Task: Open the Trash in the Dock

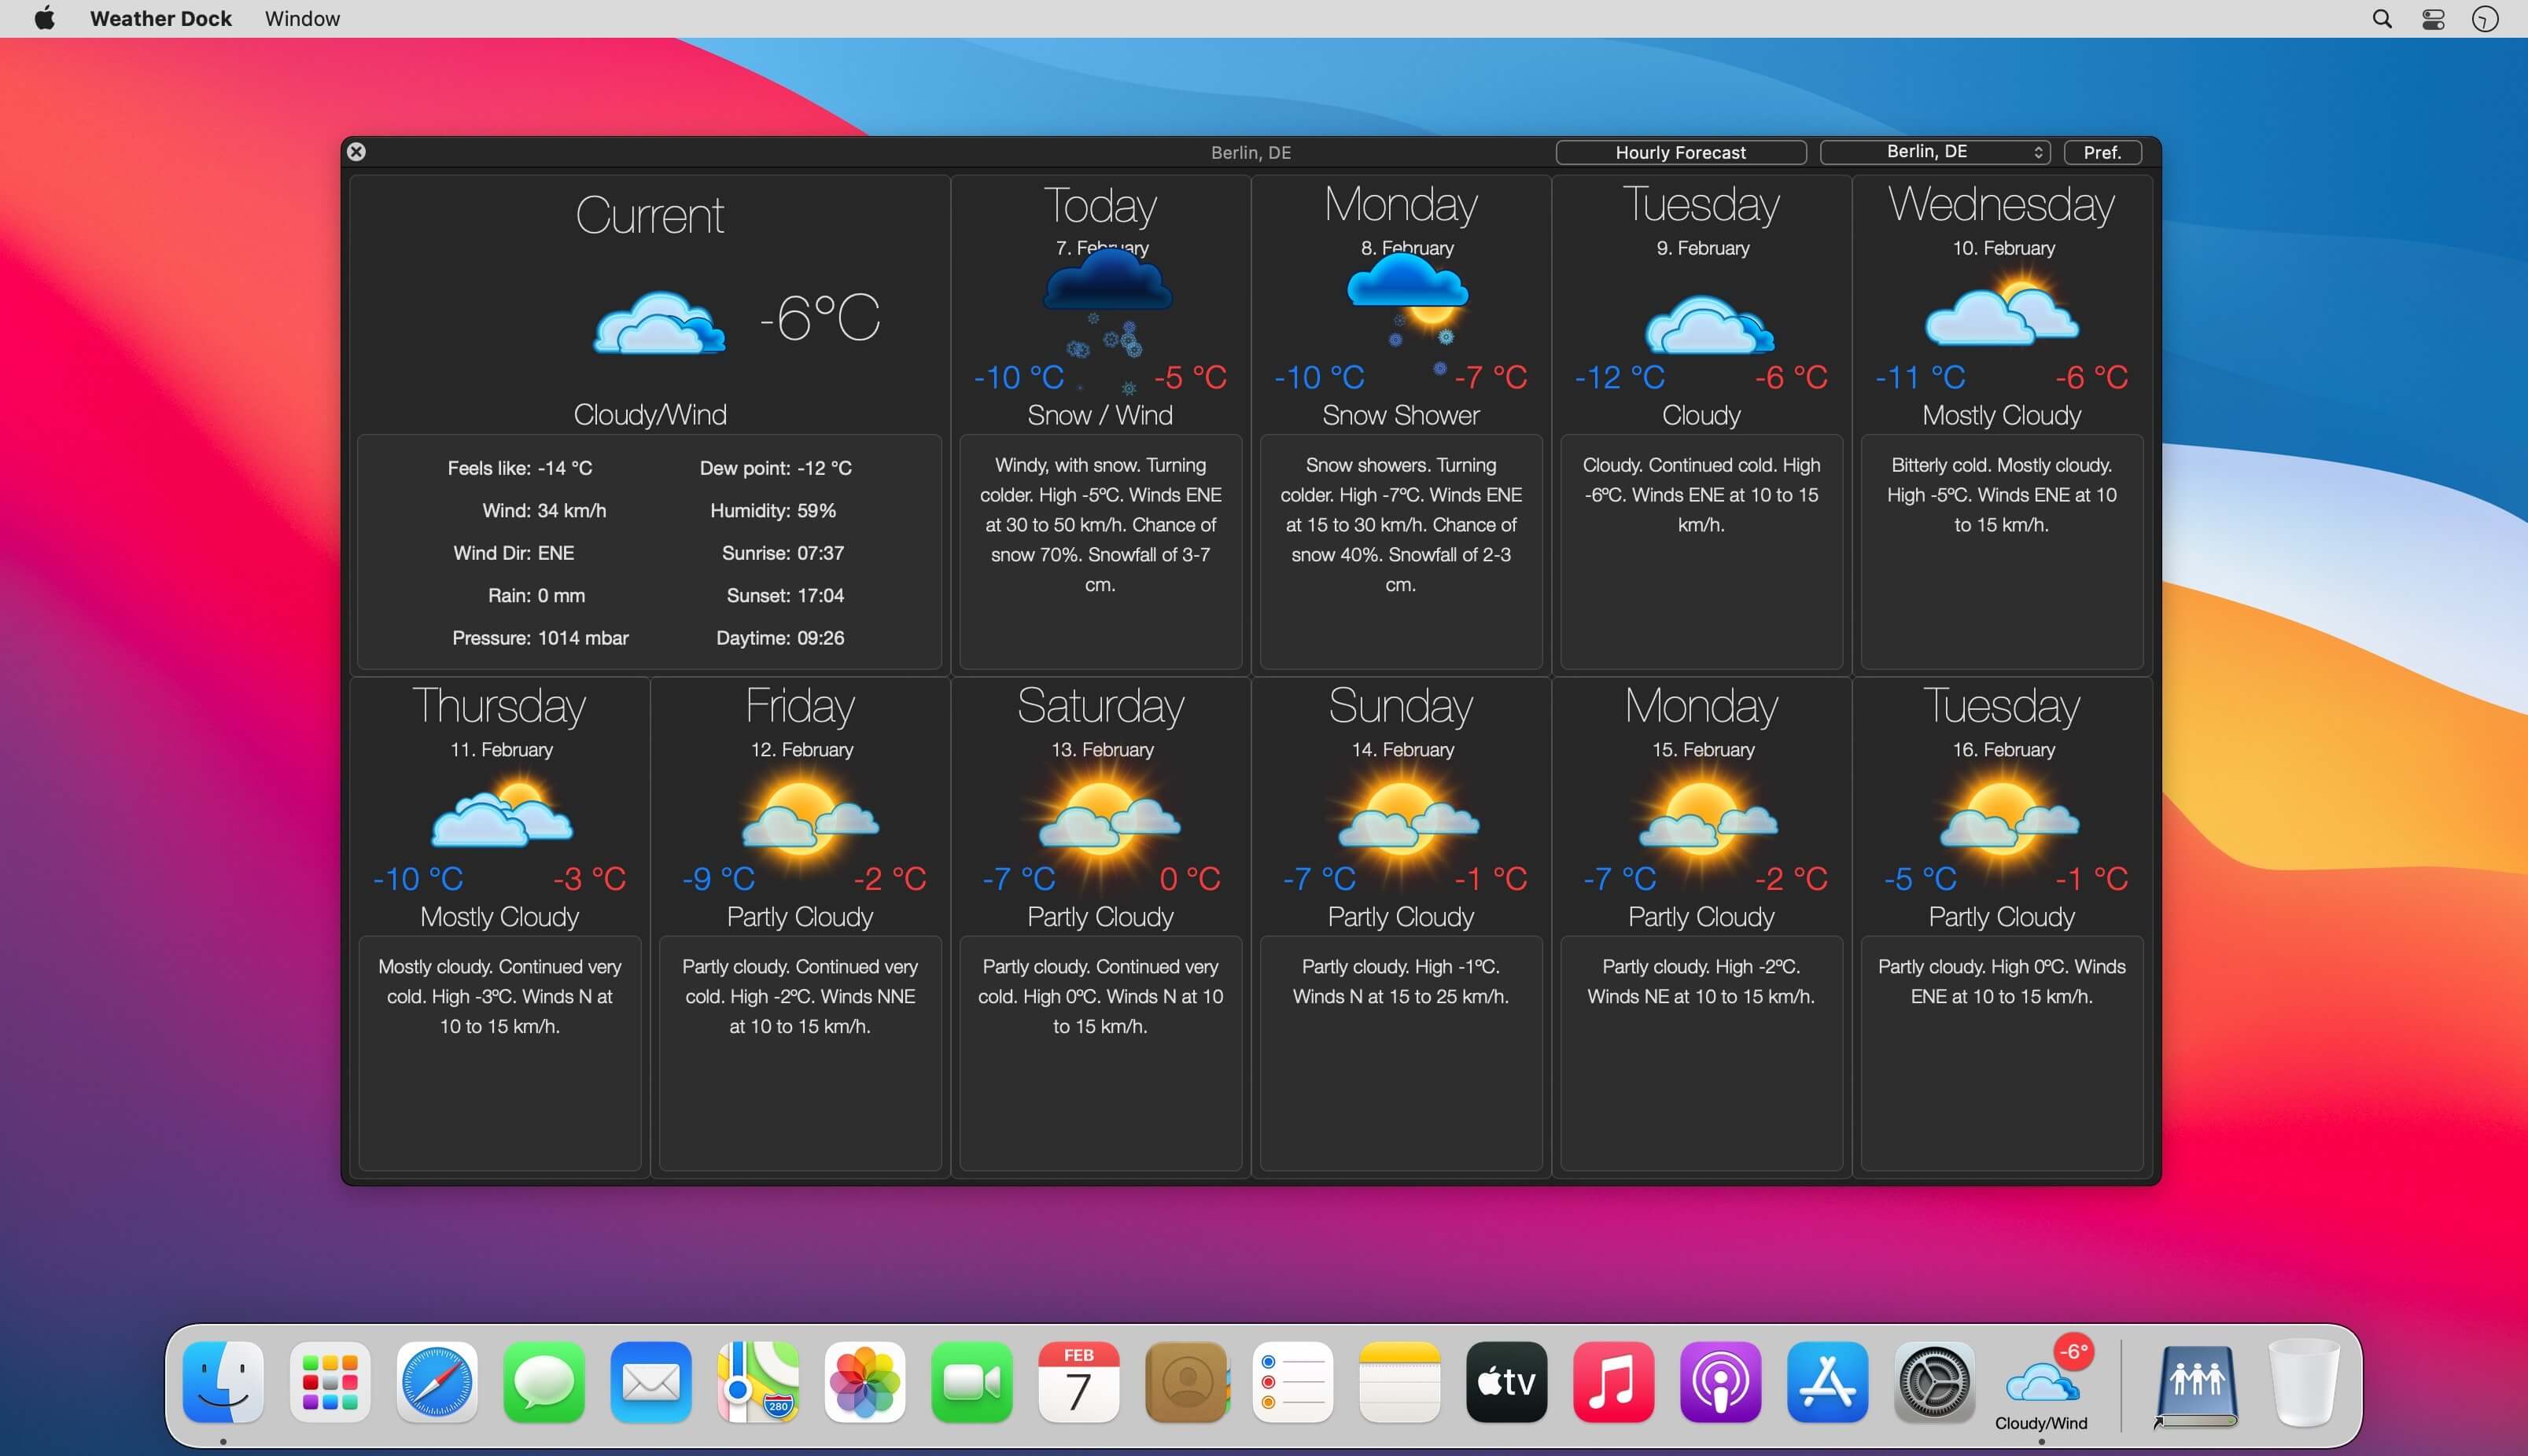Action: point(2305,1381)
